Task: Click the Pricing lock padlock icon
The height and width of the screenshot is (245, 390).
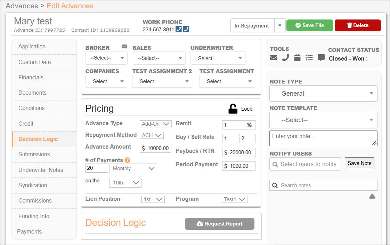Action: [x=233, y=109]
